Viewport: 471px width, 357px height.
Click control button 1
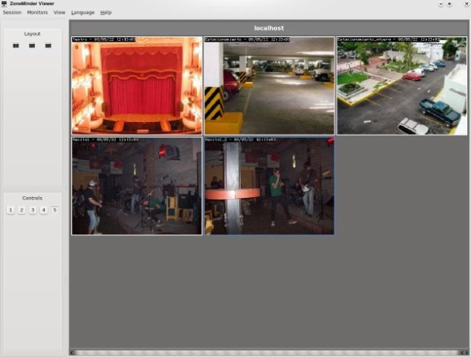[11, 210]
